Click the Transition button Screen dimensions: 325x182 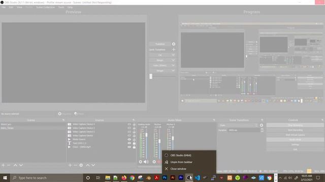160,44
